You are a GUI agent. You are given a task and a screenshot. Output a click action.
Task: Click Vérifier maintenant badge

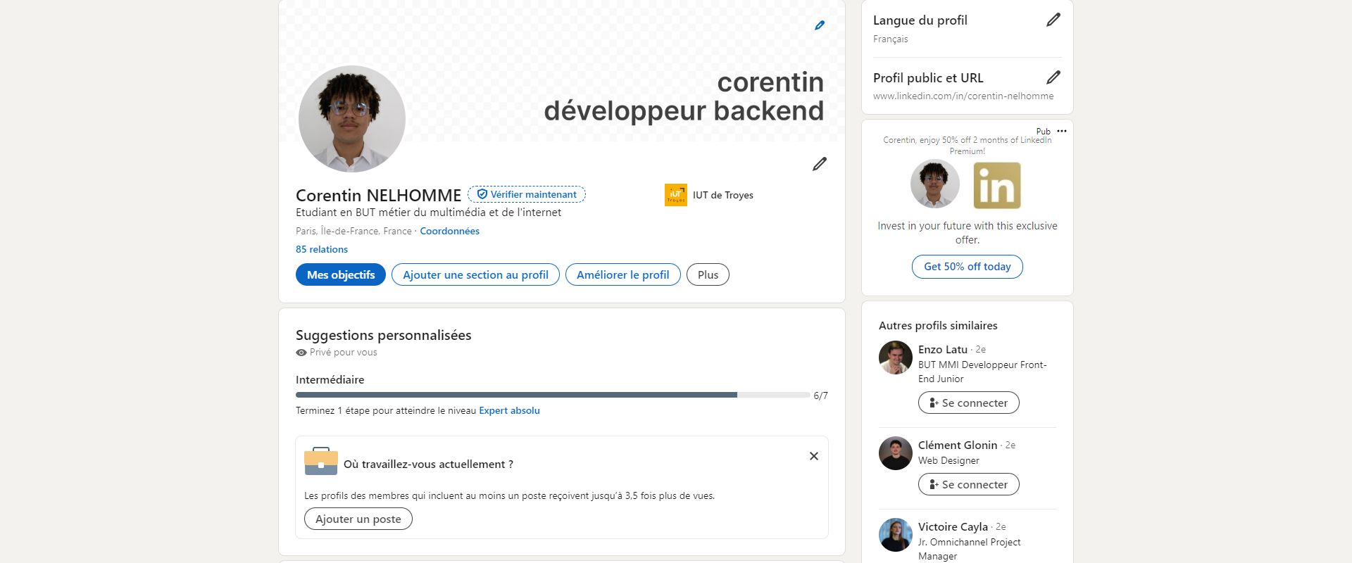tap(527, 194)
